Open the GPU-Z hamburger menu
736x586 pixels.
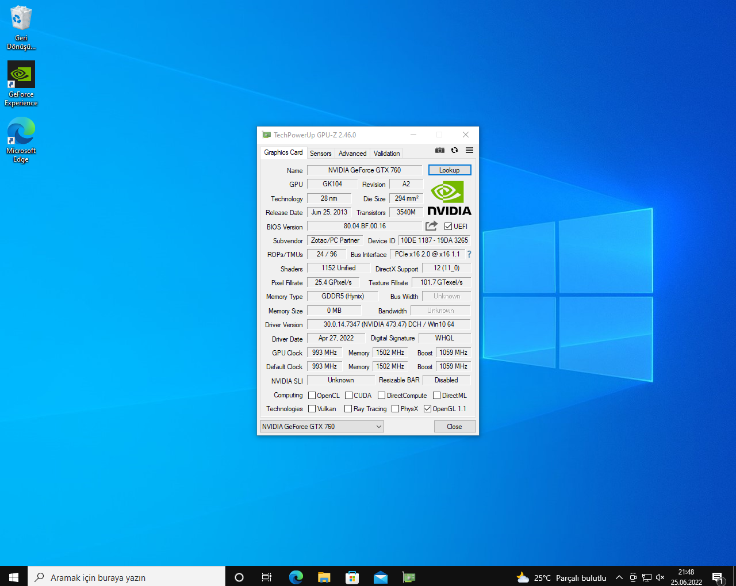(469, 150)
